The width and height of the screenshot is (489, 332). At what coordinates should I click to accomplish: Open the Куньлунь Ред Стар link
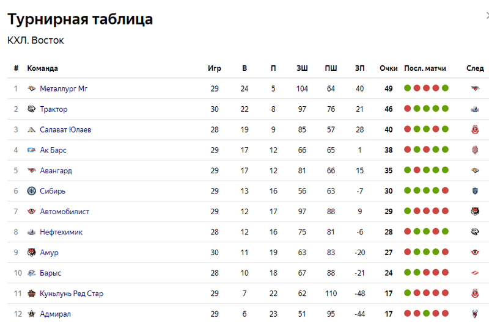point(72,294)
